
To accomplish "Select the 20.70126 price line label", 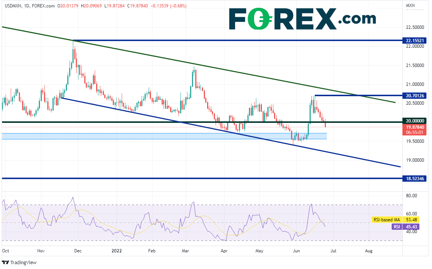I will [x=414, y=95].
